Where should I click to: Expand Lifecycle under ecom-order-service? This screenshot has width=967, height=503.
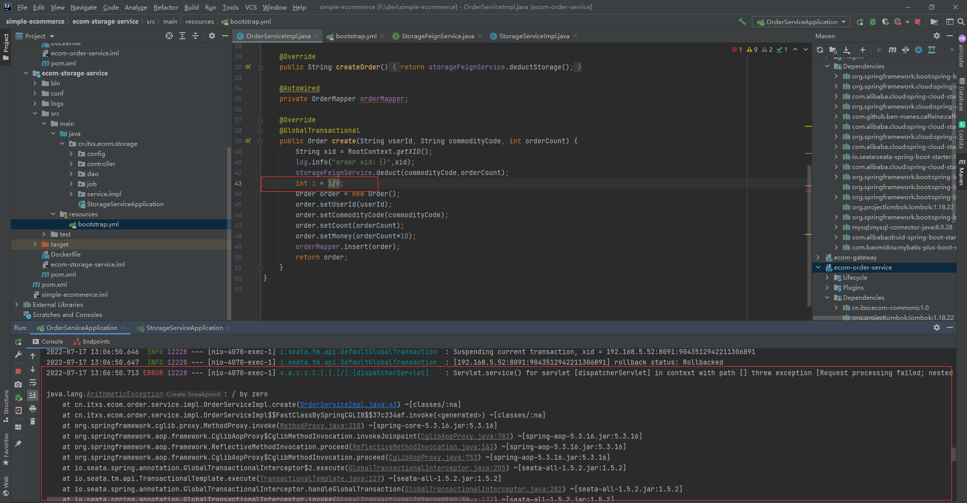click(x=827, y=278)
